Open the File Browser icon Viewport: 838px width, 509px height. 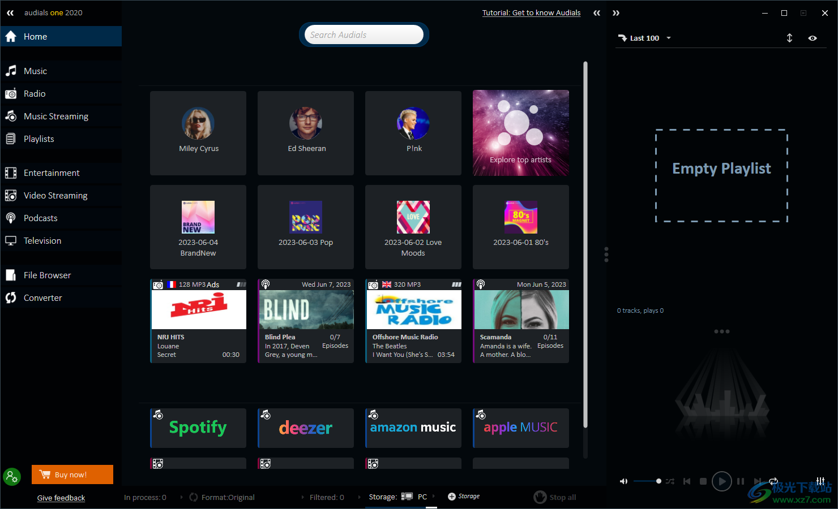pyautogui.click(x=11, y=275)
